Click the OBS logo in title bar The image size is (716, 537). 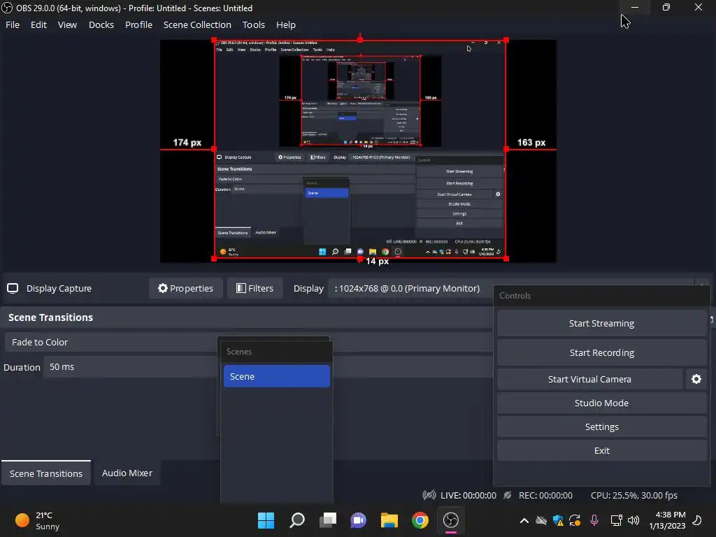[x=7, y=8]
